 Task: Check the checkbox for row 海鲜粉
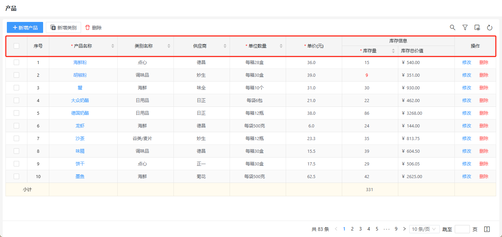[x=16, y=62]
